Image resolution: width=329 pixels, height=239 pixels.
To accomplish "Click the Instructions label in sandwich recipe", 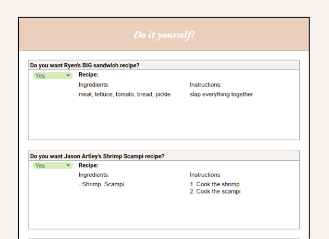I will click(x=205, y=85).
